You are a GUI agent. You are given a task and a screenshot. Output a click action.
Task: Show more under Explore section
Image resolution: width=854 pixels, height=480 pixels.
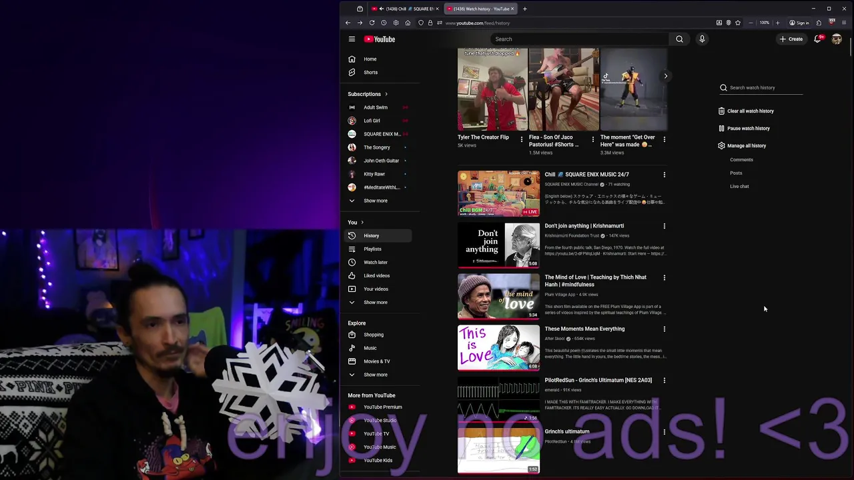tap(376, 375)
